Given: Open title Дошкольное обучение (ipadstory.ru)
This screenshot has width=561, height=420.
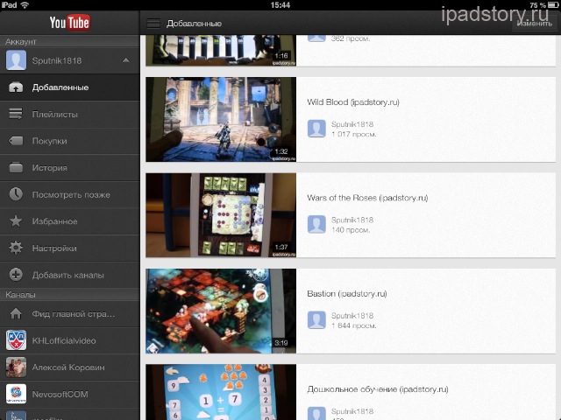Looking at the screenshot, I should click(378, 389).
